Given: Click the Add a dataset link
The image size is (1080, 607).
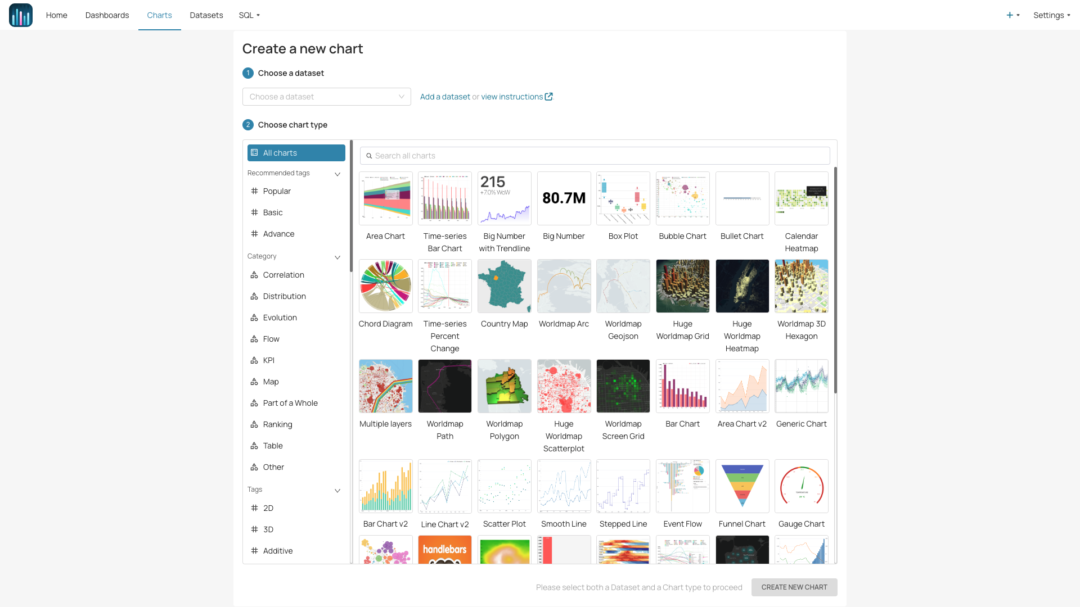Looking at the screenshot, I should pos(444,96).
